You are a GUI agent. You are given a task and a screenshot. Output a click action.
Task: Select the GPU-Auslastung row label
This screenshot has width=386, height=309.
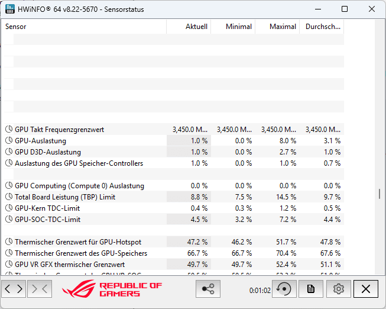tap(40, 141)
